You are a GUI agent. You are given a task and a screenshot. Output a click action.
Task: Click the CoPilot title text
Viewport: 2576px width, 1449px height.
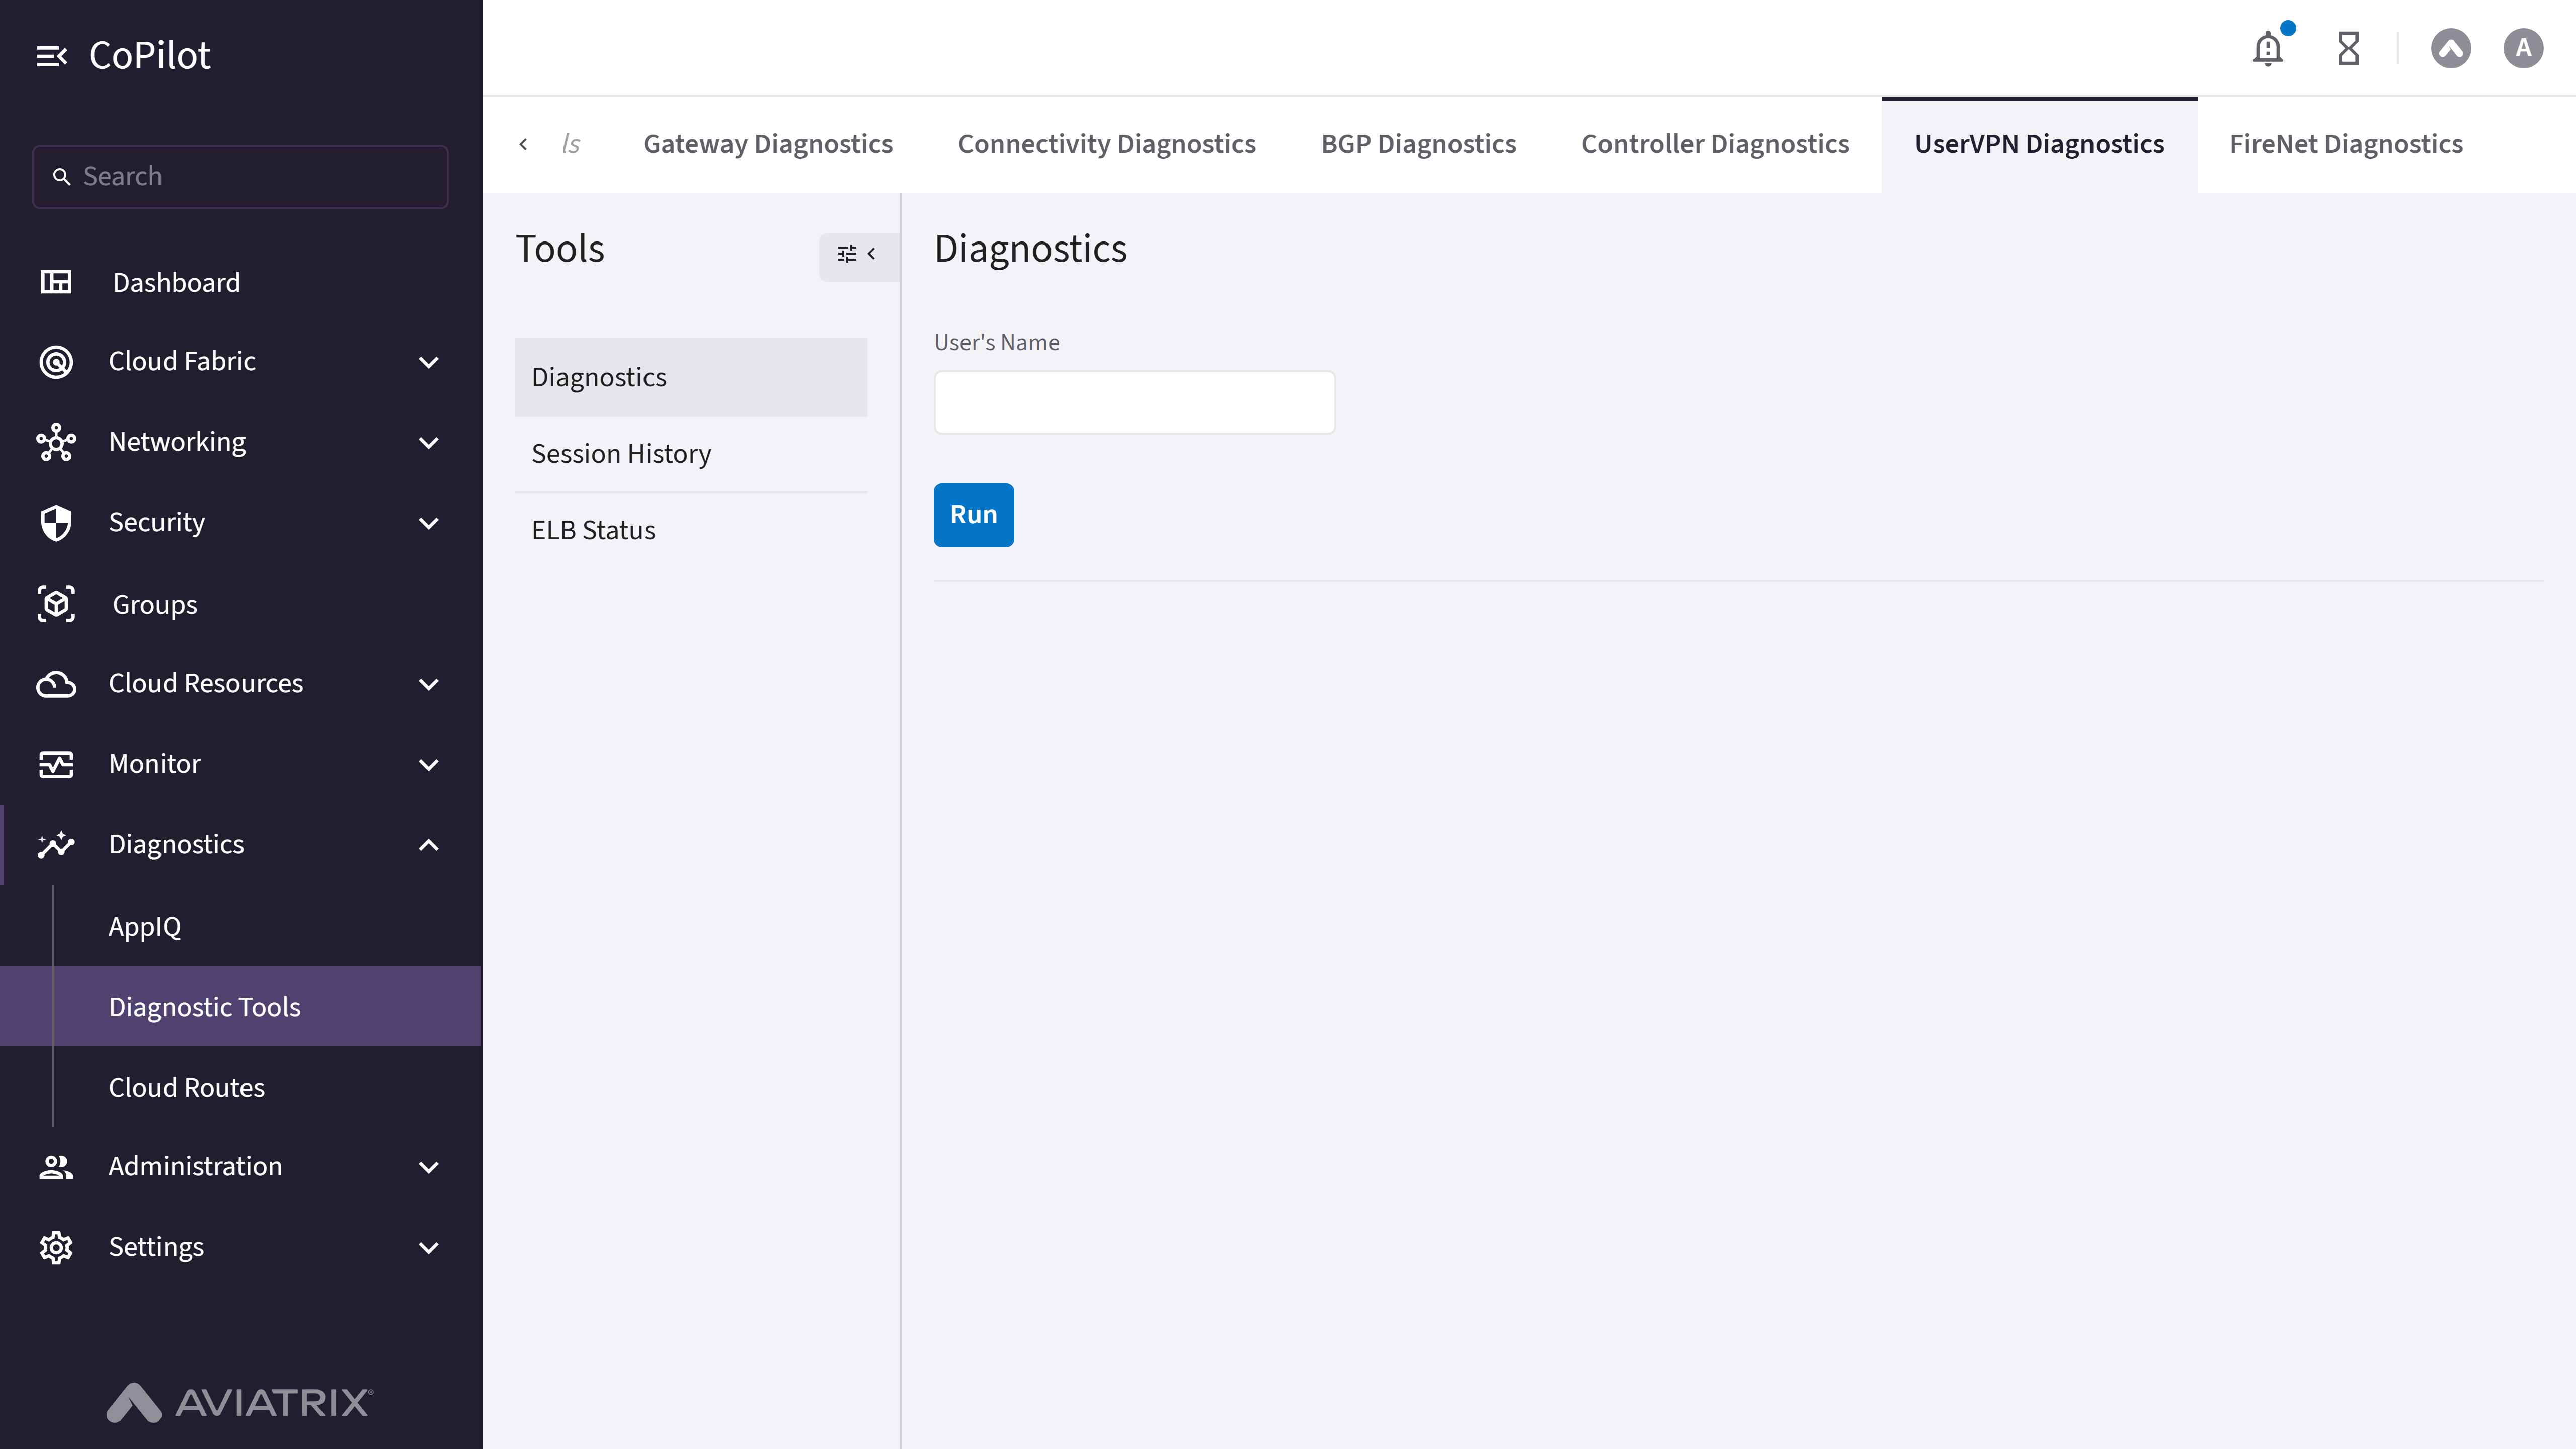(x=150, y=56)
